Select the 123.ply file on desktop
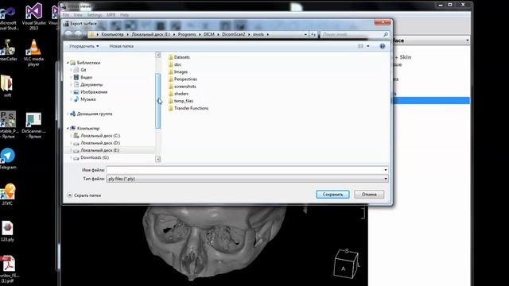509x286 pixels. [7, 231]
